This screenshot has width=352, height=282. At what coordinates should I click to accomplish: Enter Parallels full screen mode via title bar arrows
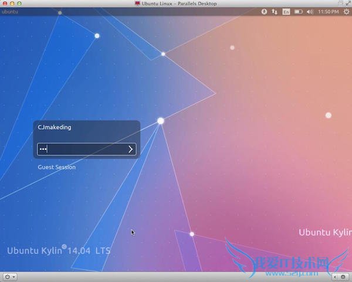(x=348, y=3)
